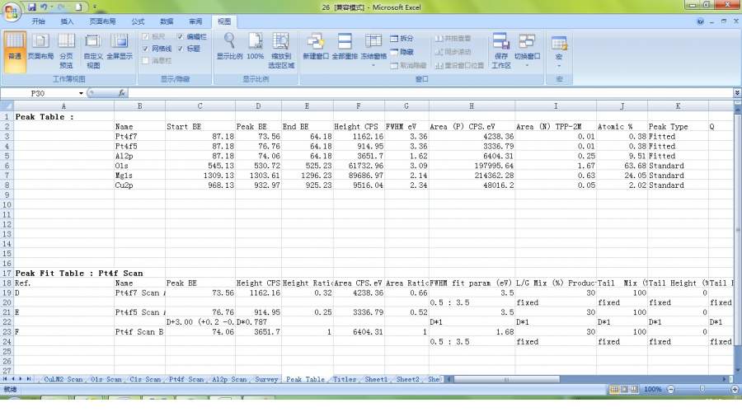Jump to first sheet tab arrow
742x417 pixels.
click(5, 379)
